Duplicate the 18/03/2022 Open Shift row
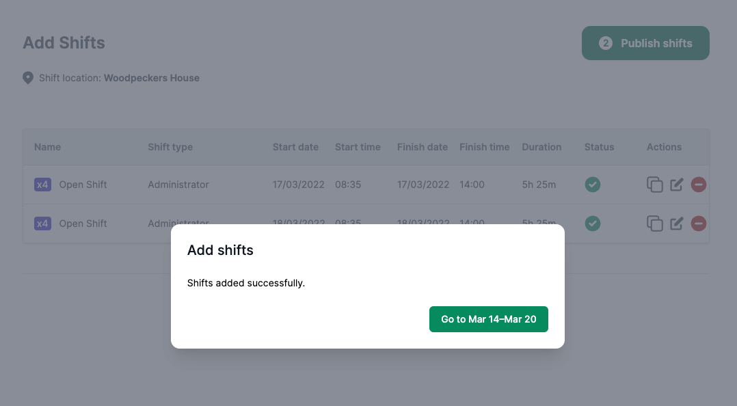The width and height of the screenshot is (737, 406). point(655,224)
